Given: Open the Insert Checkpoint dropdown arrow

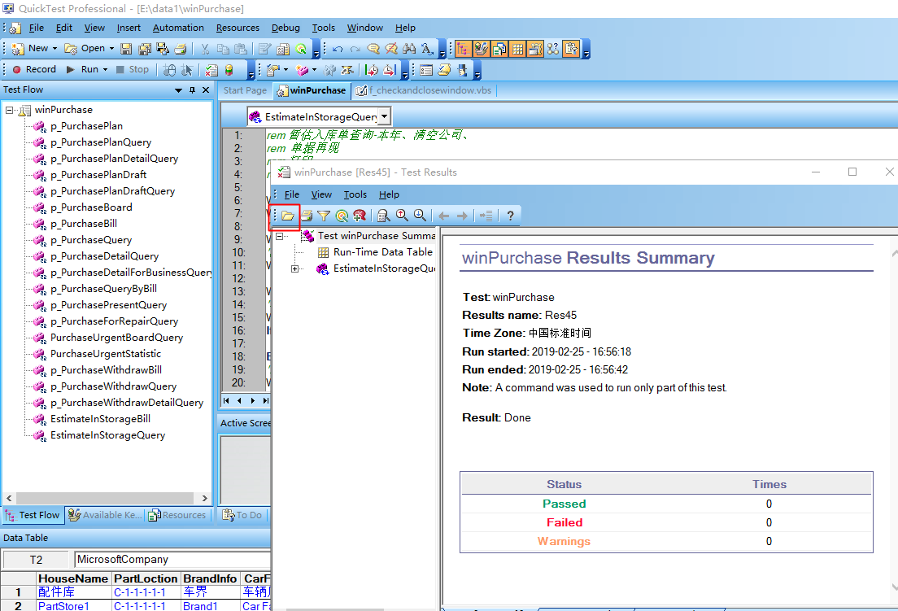Looking at the screenshot, I should [x=286, y=70].
